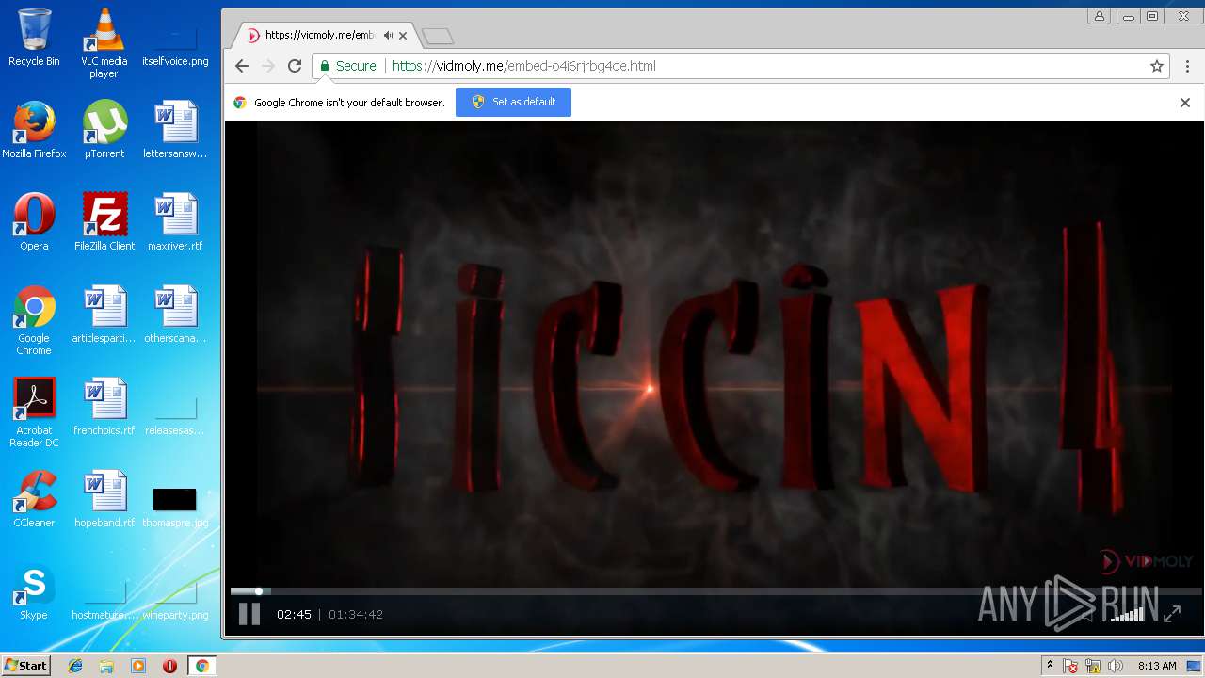The height and width of the screenshot is (678, 1205).
Task: Click the Vidmoly logo in player
Action: coord(1147,561)
